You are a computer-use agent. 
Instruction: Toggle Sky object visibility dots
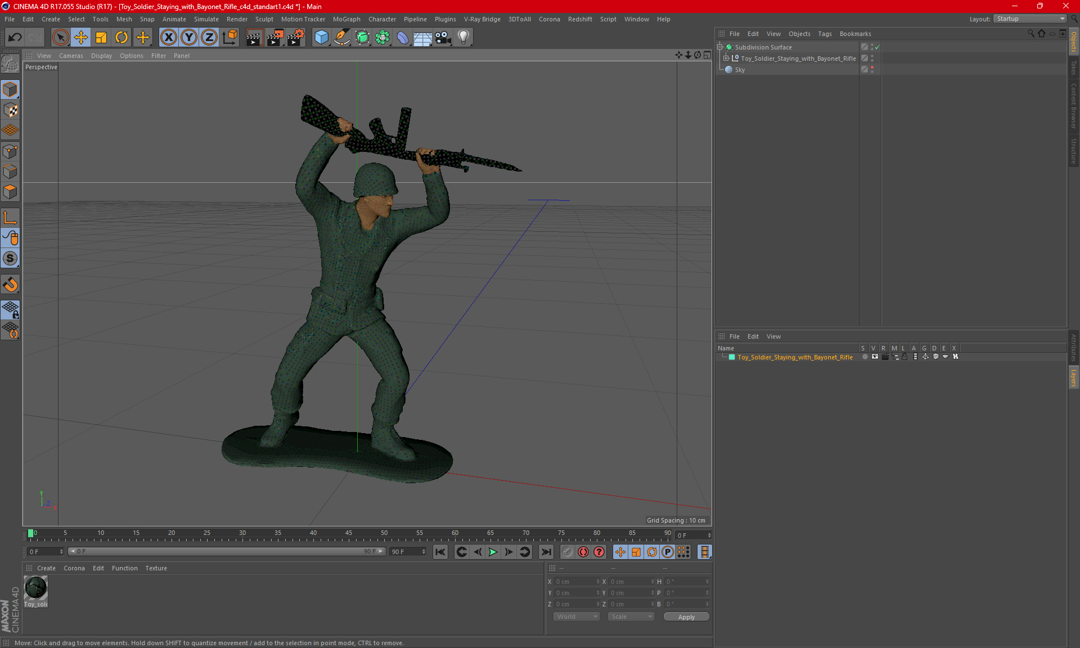[x=872, y=70]
